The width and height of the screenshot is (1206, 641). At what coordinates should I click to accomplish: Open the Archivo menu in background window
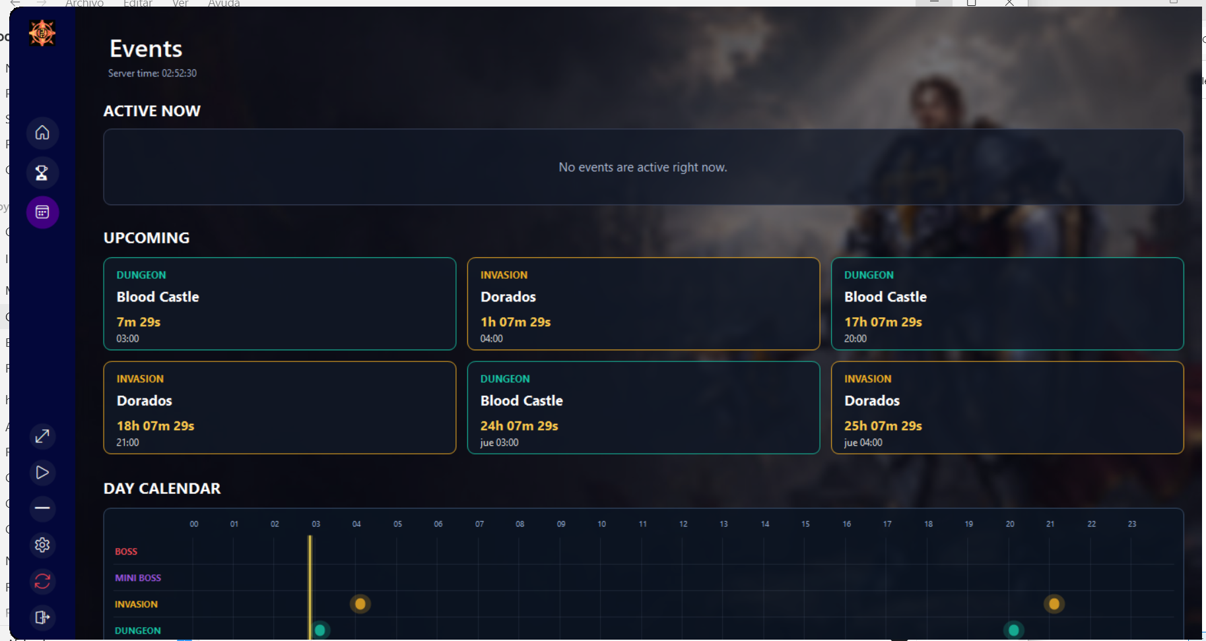(x=84, y=3)
